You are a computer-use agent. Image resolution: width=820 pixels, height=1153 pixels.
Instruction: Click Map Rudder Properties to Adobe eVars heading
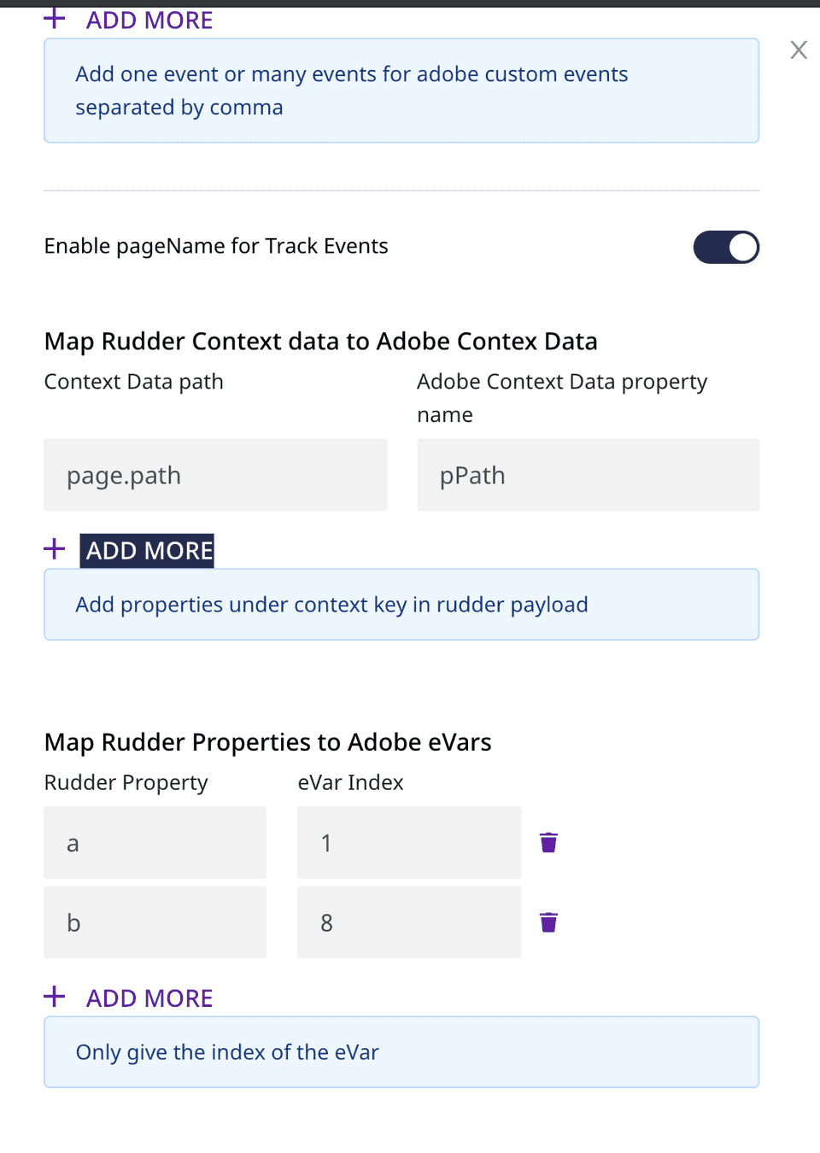point(267,742)
